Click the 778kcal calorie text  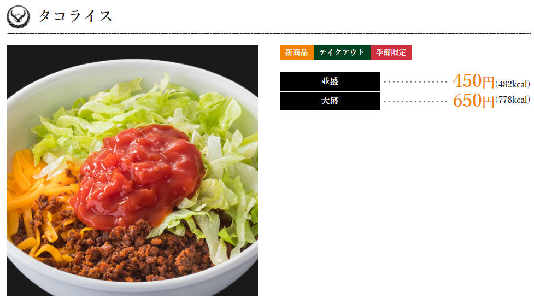(513, 100)
